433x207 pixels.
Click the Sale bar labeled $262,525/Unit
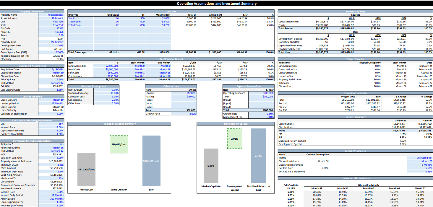point(151,161)
